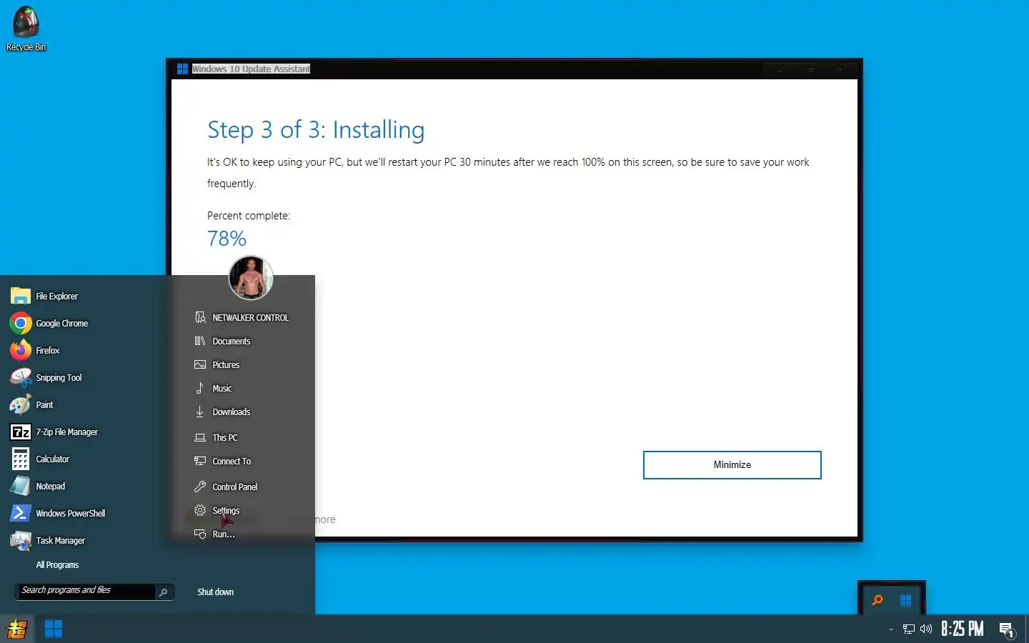
Task: Click the Minimize button in Update Assistant
Action: click(x=732, y=464)
